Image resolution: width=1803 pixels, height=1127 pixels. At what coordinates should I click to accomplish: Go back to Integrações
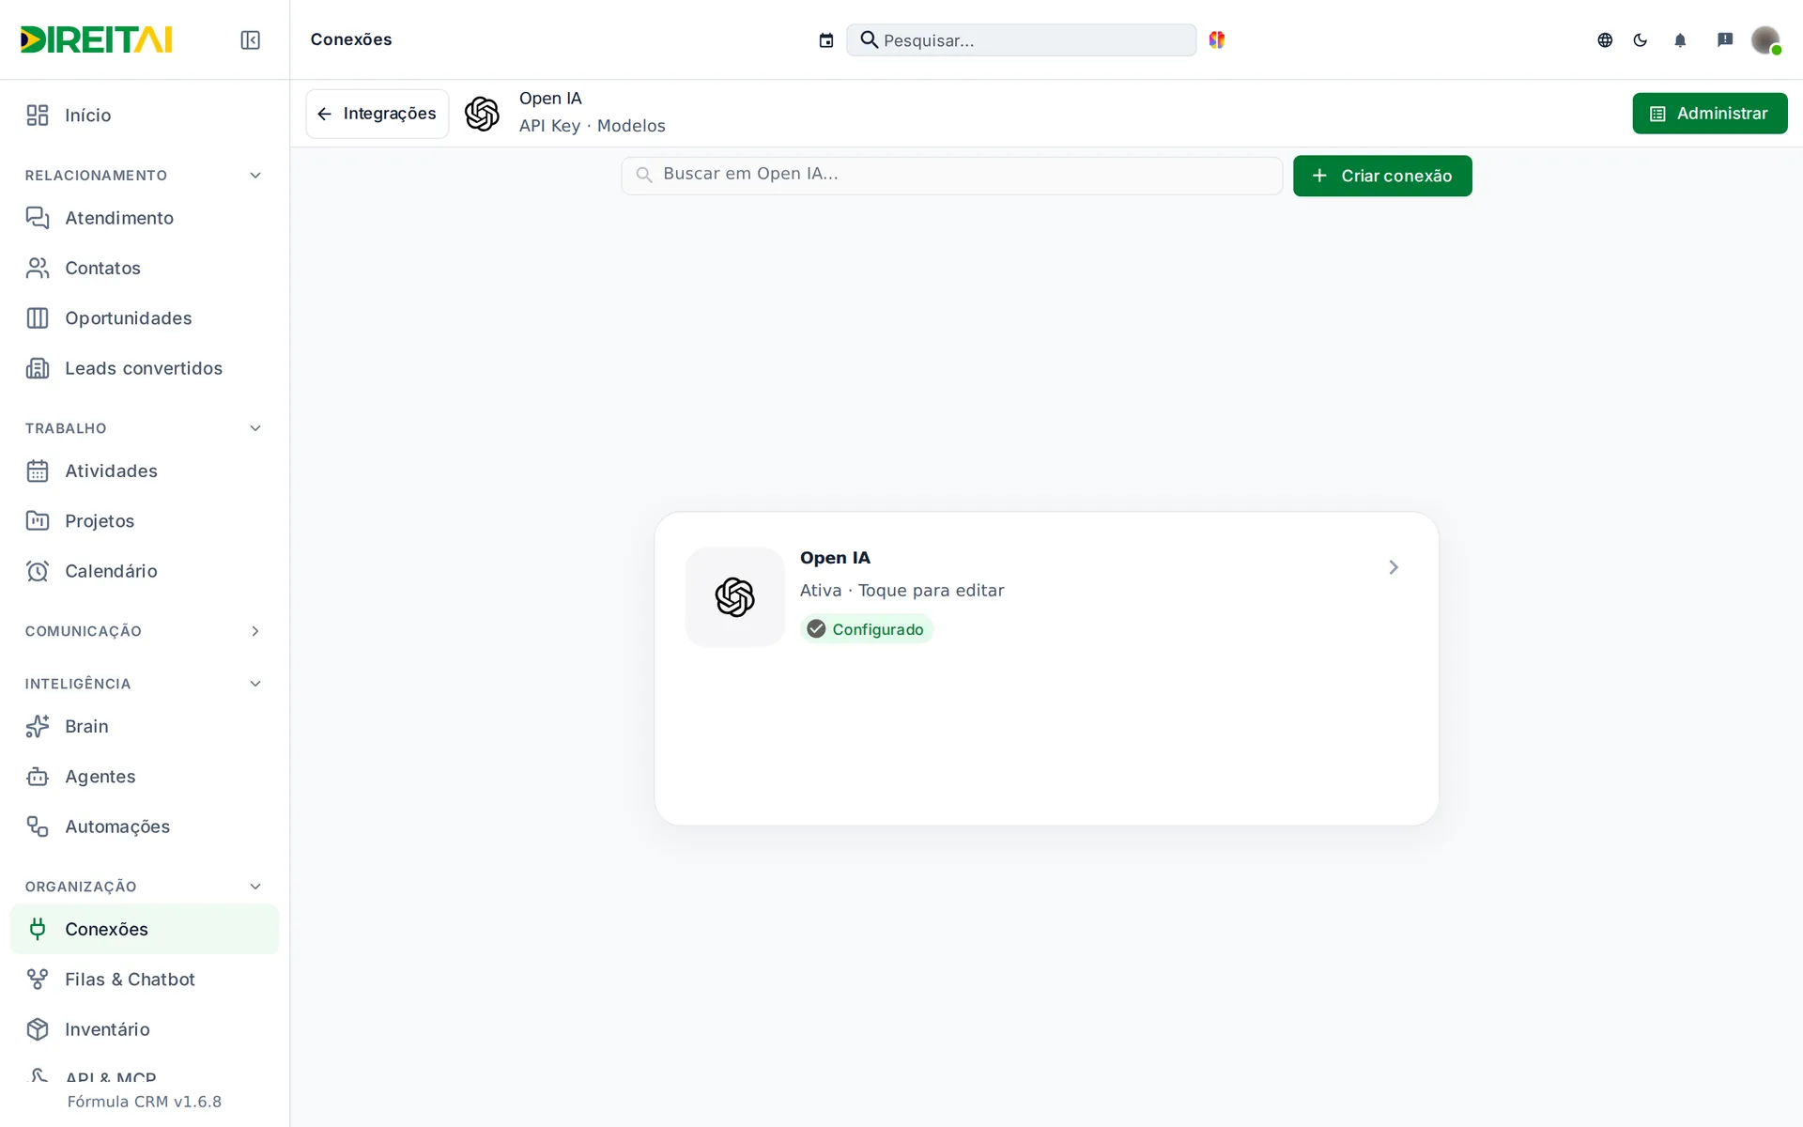click(378, 114)
